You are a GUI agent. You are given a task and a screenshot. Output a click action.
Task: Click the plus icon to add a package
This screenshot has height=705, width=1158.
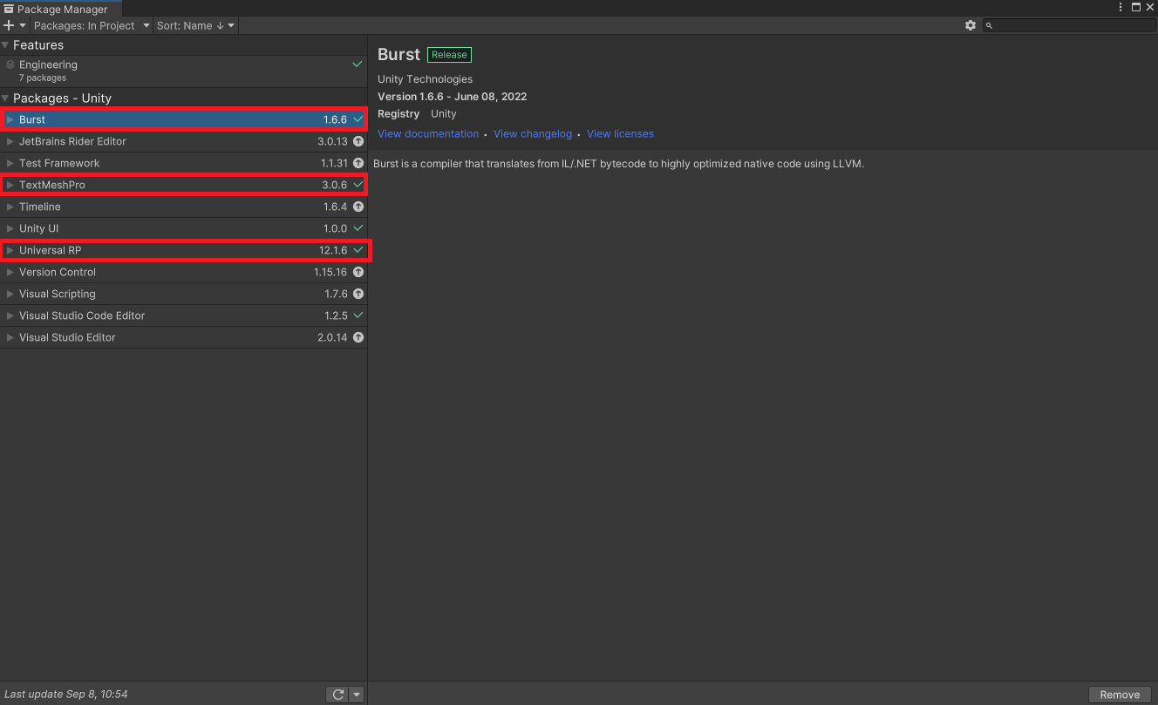9,25
